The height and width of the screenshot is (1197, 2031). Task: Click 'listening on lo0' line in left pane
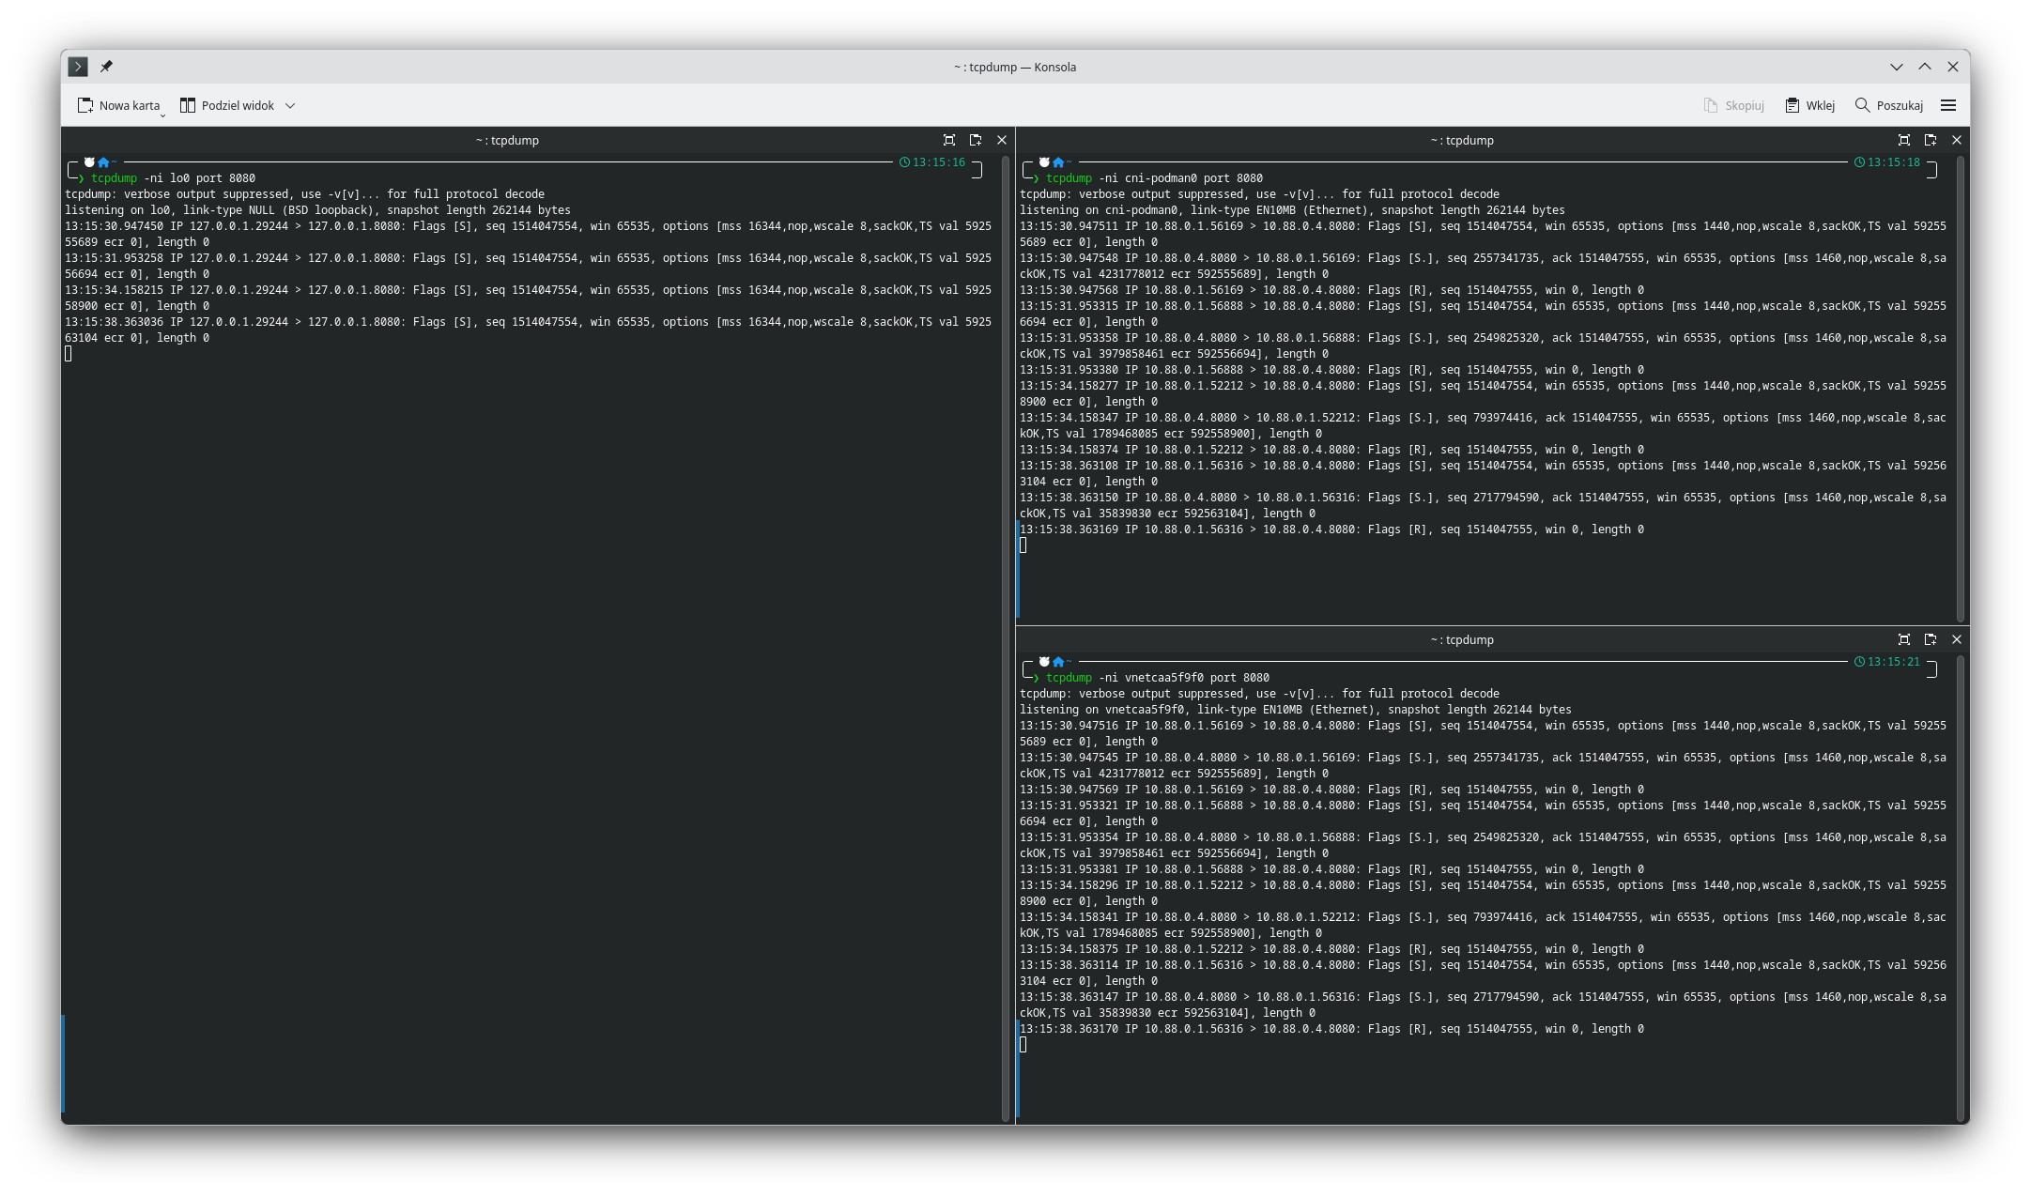[x=317, y=210]
